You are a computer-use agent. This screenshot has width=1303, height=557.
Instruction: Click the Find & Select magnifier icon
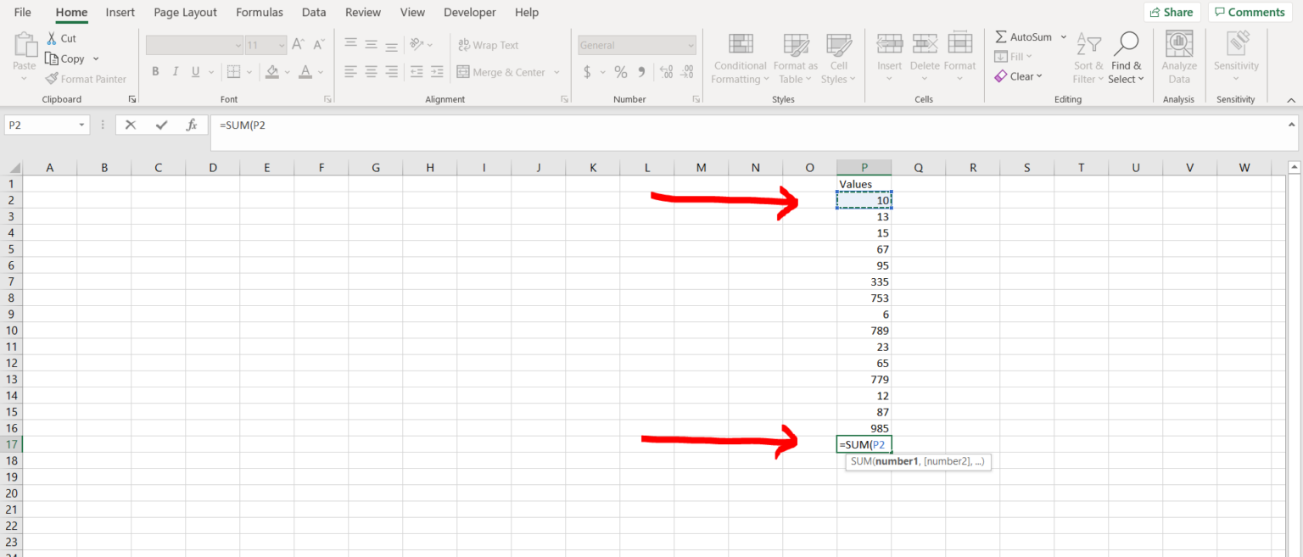[x=1126, y=44]
